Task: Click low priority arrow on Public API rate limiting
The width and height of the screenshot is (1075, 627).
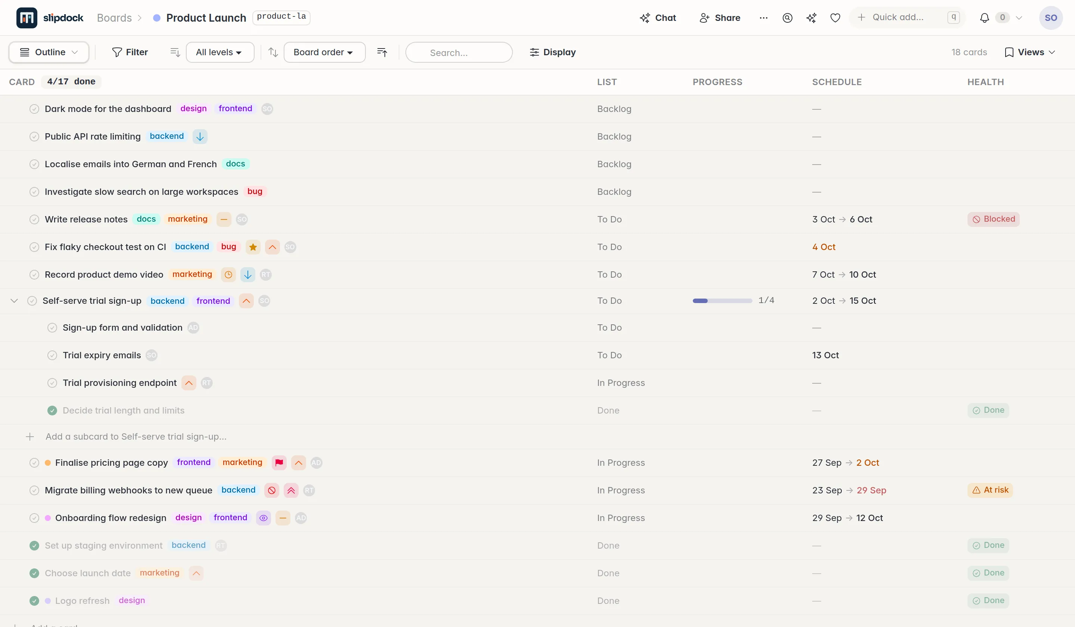Action: (200, 137)
